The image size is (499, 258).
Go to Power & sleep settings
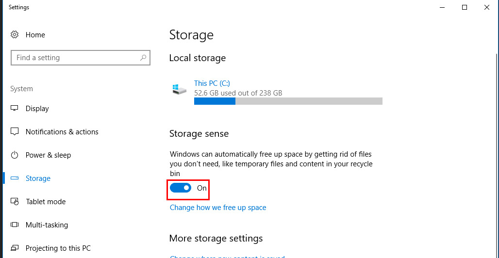[49, 155]
